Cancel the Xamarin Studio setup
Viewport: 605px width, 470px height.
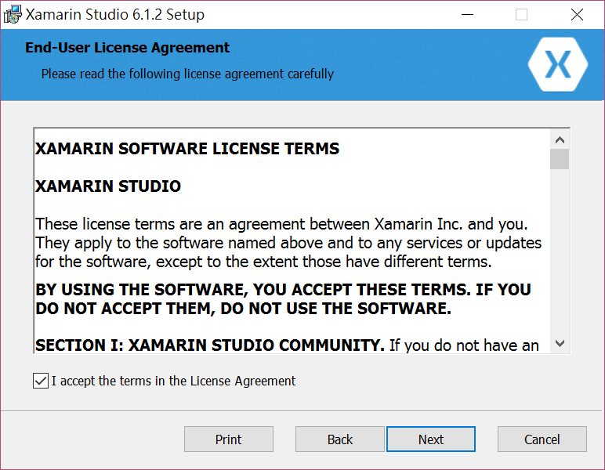point(542,439)
